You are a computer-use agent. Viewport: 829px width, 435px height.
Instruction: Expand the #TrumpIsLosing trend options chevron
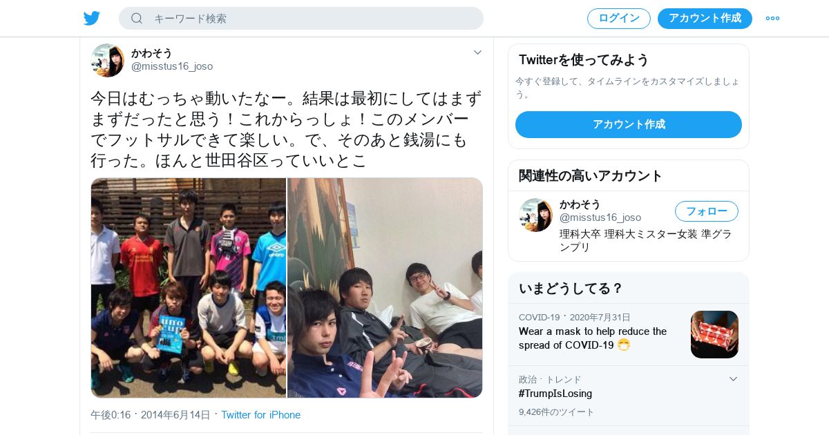734,379
